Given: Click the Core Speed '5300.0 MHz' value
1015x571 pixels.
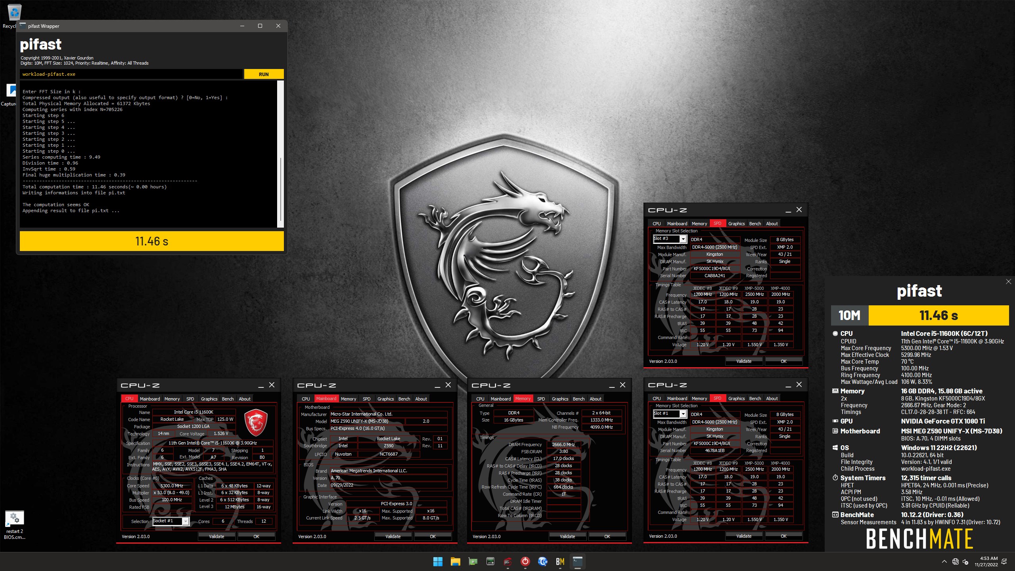Looking at the screenshot, I should 172,486.
